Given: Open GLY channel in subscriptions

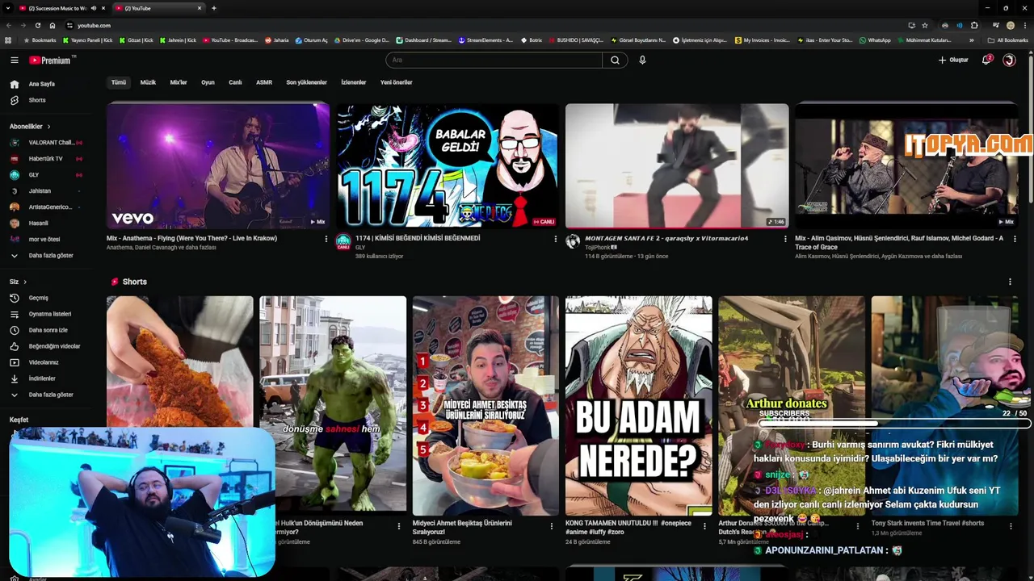Looking at the screenshot, I should tap(46, 175).
